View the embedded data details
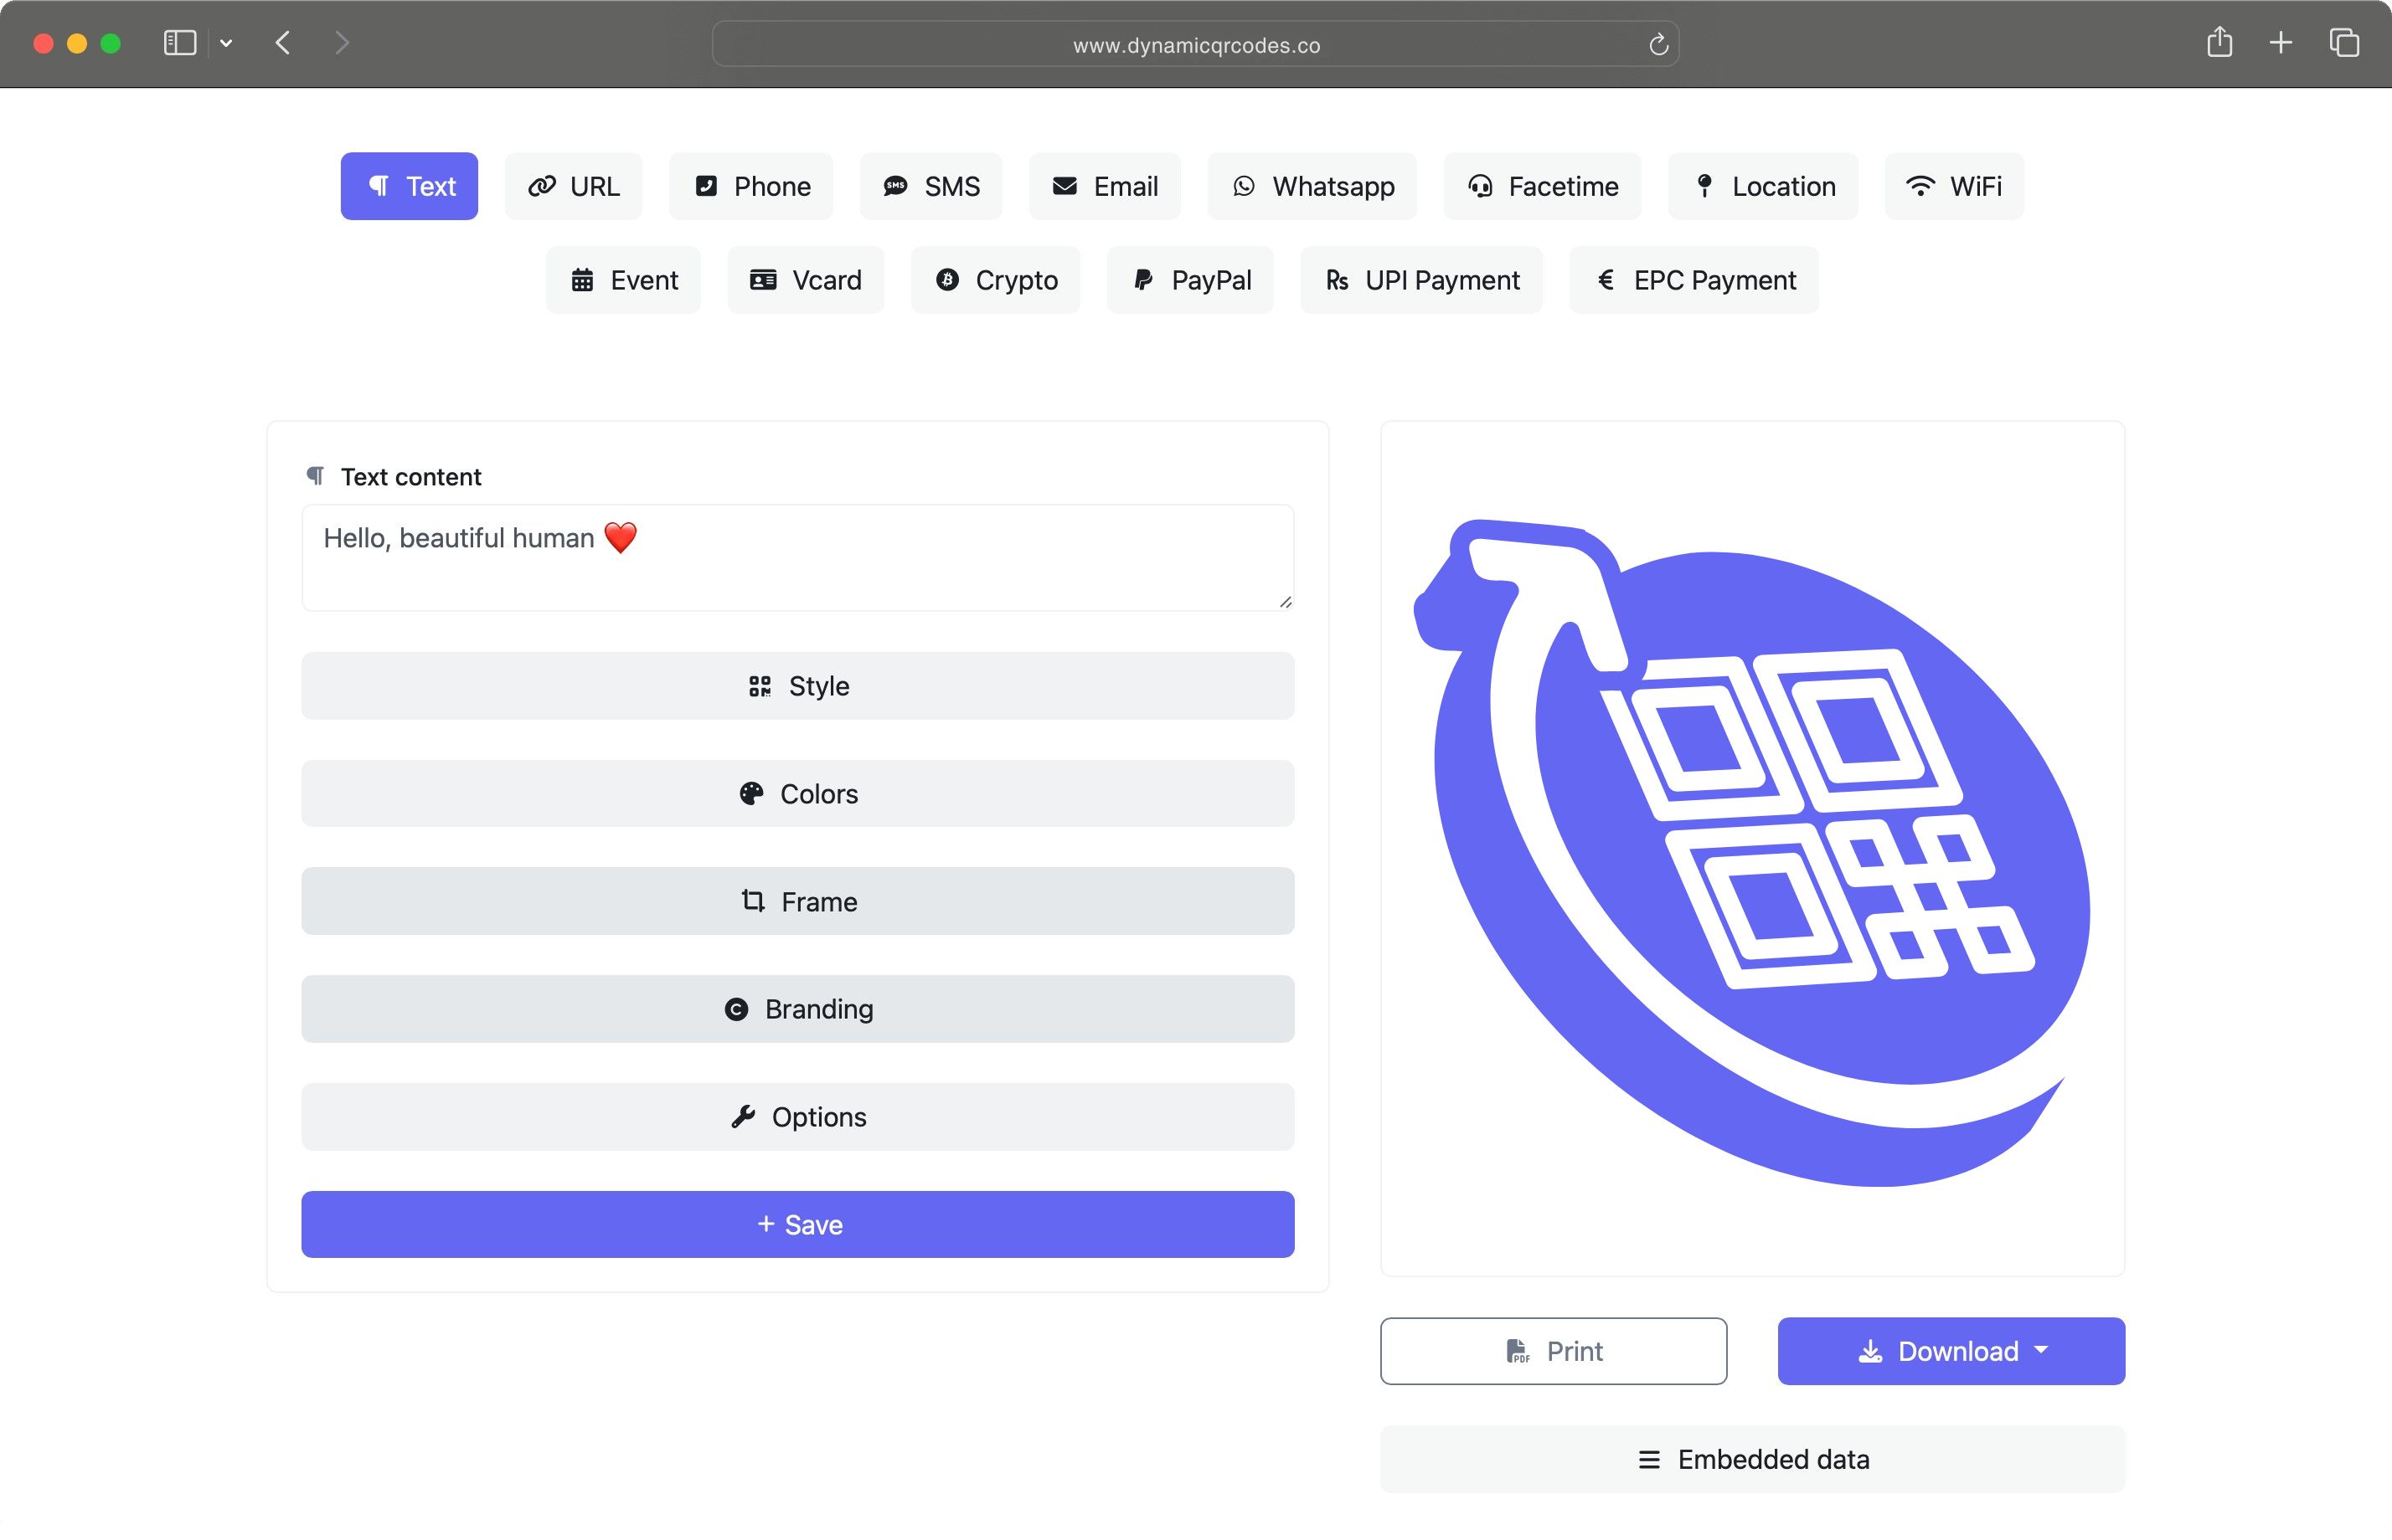Viewport: 2392px width, 1540px height. [1752, 1459]
